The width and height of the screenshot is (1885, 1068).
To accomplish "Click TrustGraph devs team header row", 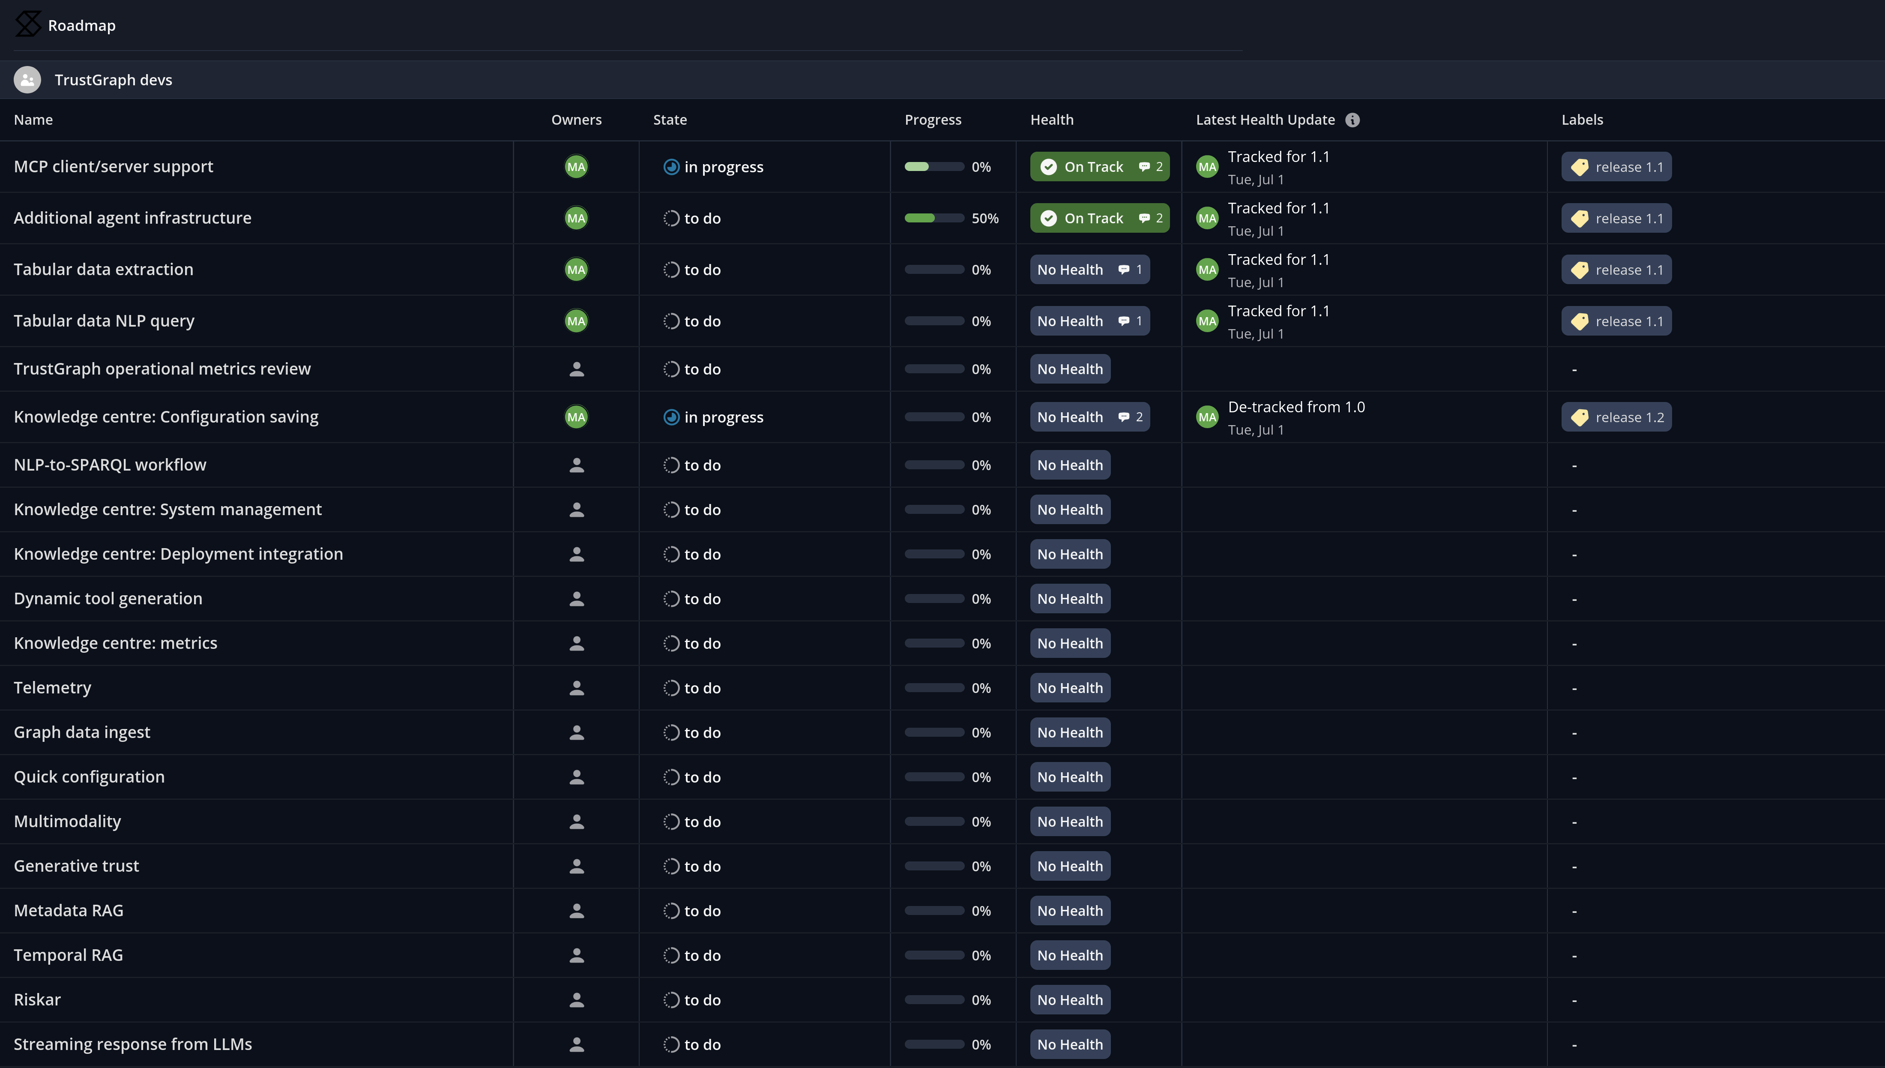I will click(x=942, y=80).
